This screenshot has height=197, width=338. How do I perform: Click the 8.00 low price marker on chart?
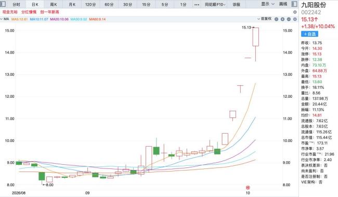pyautogui.click(x=48, y=185)
